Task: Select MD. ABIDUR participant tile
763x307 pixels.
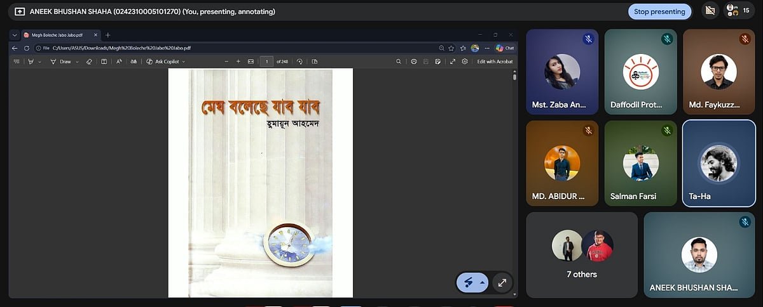Action: click(562, 163)
